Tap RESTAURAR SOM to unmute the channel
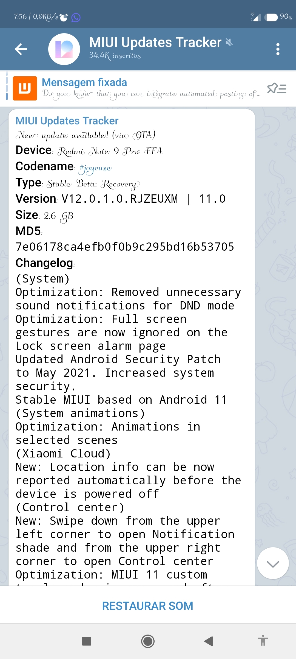The image size is (296, 659). (x=148, y=606)
